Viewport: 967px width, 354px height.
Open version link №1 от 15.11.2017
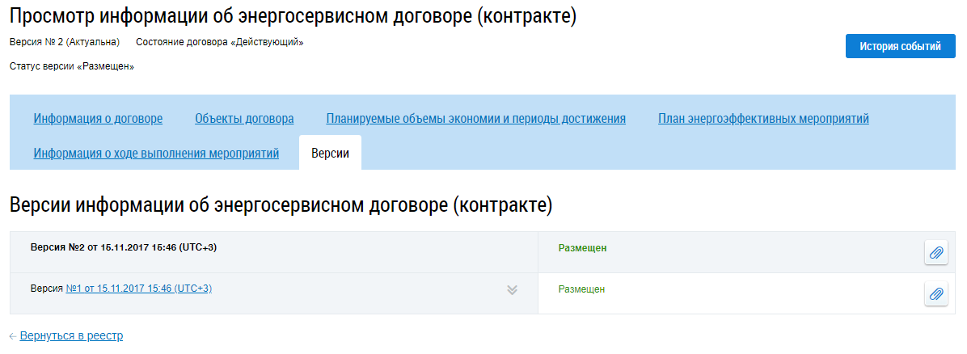[138, 289]
